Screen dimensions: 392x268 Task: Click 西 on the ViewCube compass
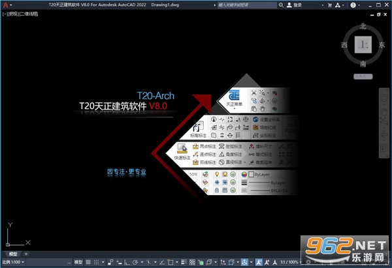pos(344,45)
